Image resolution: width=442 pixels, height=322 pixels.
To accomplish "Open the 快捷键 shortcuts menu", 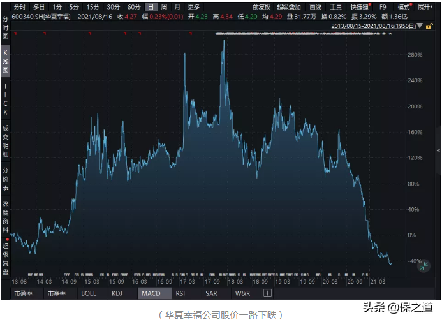I will click(360, 7).
